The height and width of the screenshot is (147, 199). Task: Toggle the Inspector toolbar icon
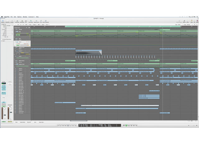pyautogui.click(x=3, y=21)
